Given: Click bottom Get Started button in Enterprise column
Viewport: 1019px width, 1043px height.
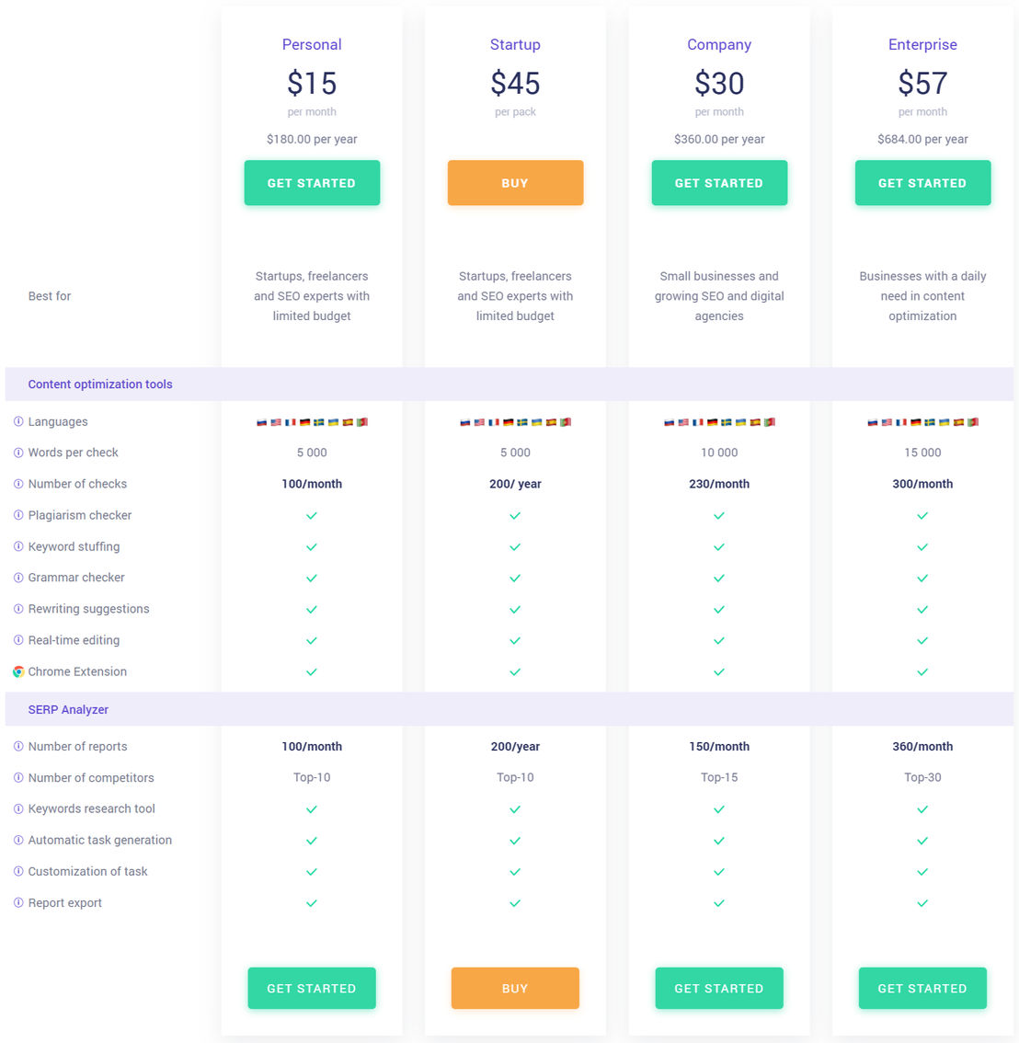Looking at the screenshot, I should 922,989.
